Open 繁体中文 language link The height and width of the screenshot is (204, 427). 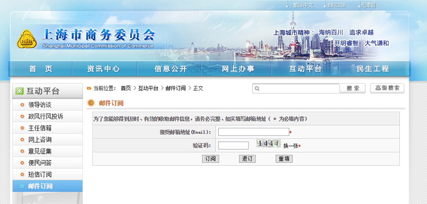[303, 5]
